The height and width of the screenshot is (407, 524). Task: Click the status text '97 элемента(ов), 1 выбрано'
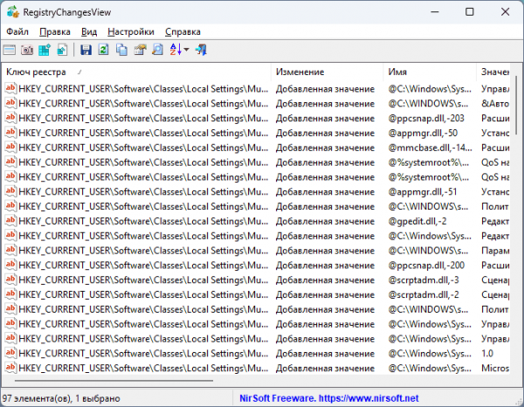[61, 398]
